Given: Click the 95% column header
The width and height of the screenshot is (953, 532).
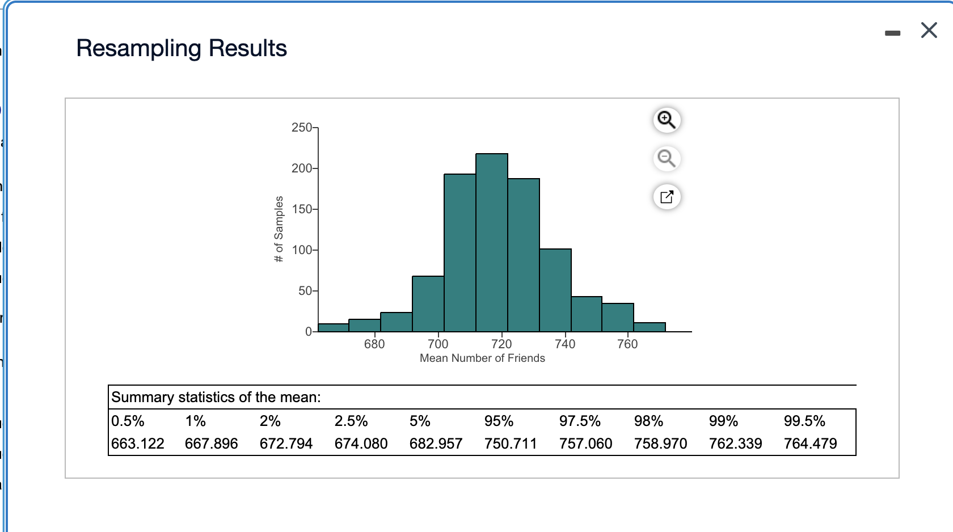Looking at the screenshot, I should 499,421.
